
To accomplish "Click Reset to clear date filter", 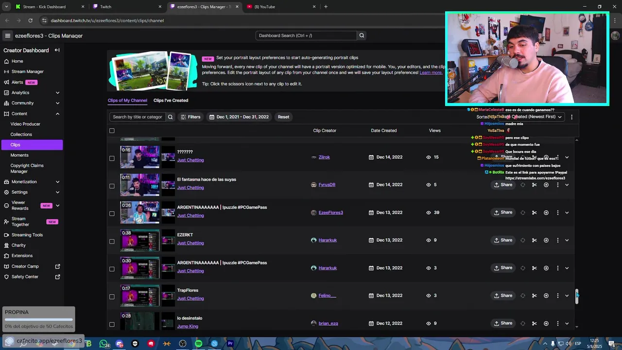I will (283, 117).
